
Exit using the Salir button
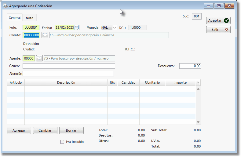click(218, 30)
